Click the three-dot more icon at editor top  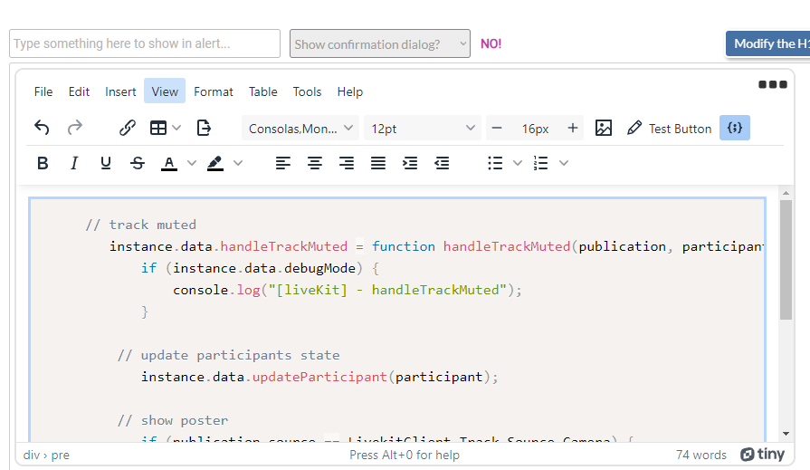pyautogui.click(x=773, y=84)
